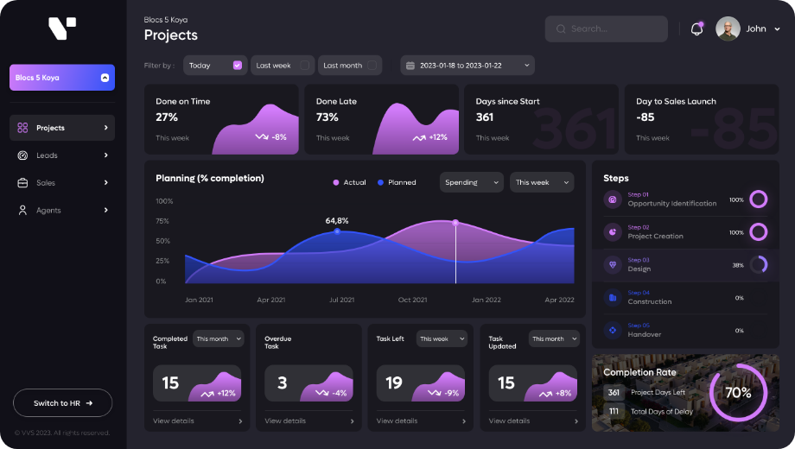Click the Project Creation step icon
The height and width of the screenshot is (449, 795).
tap(613, 232)
